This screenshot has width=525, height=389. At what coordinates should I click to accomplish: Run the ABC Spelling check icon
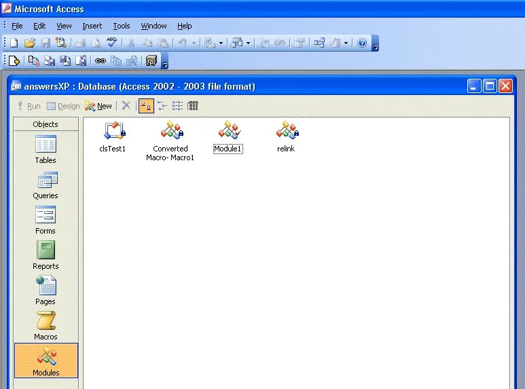click(x=112, y=43)
